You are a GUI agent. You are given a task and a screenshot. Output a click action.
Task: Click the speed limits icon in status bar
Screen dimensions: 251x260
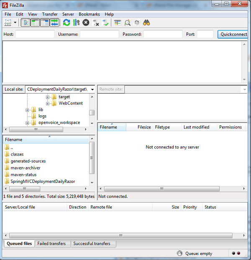pos(179,253)
